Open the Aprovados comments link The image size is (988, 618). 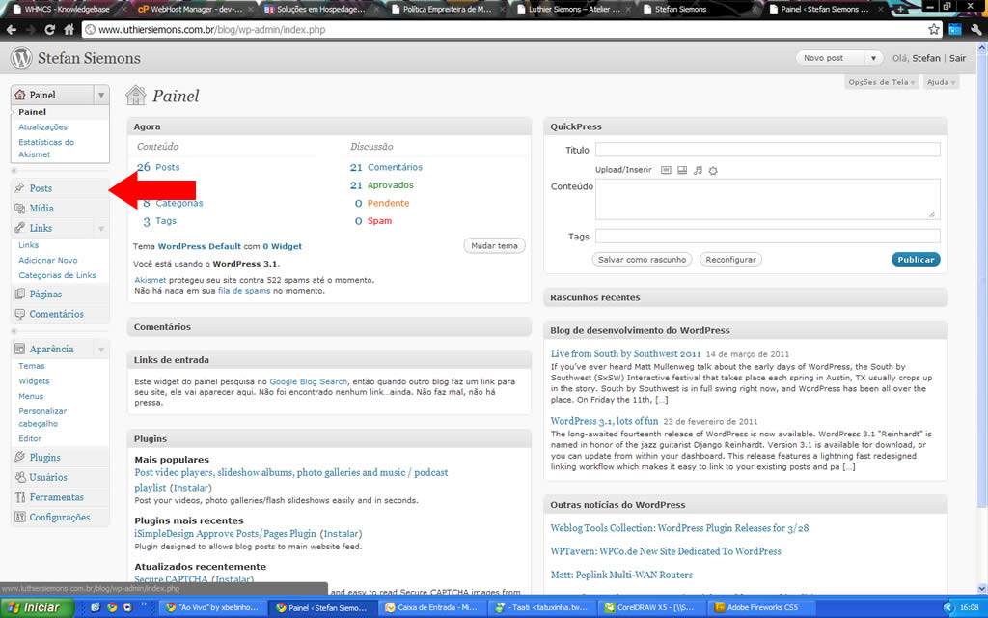[391, 184]
